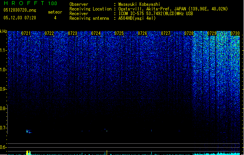Click the Receiver label
The width and height of the screenshot is (244, 155).
79,14
